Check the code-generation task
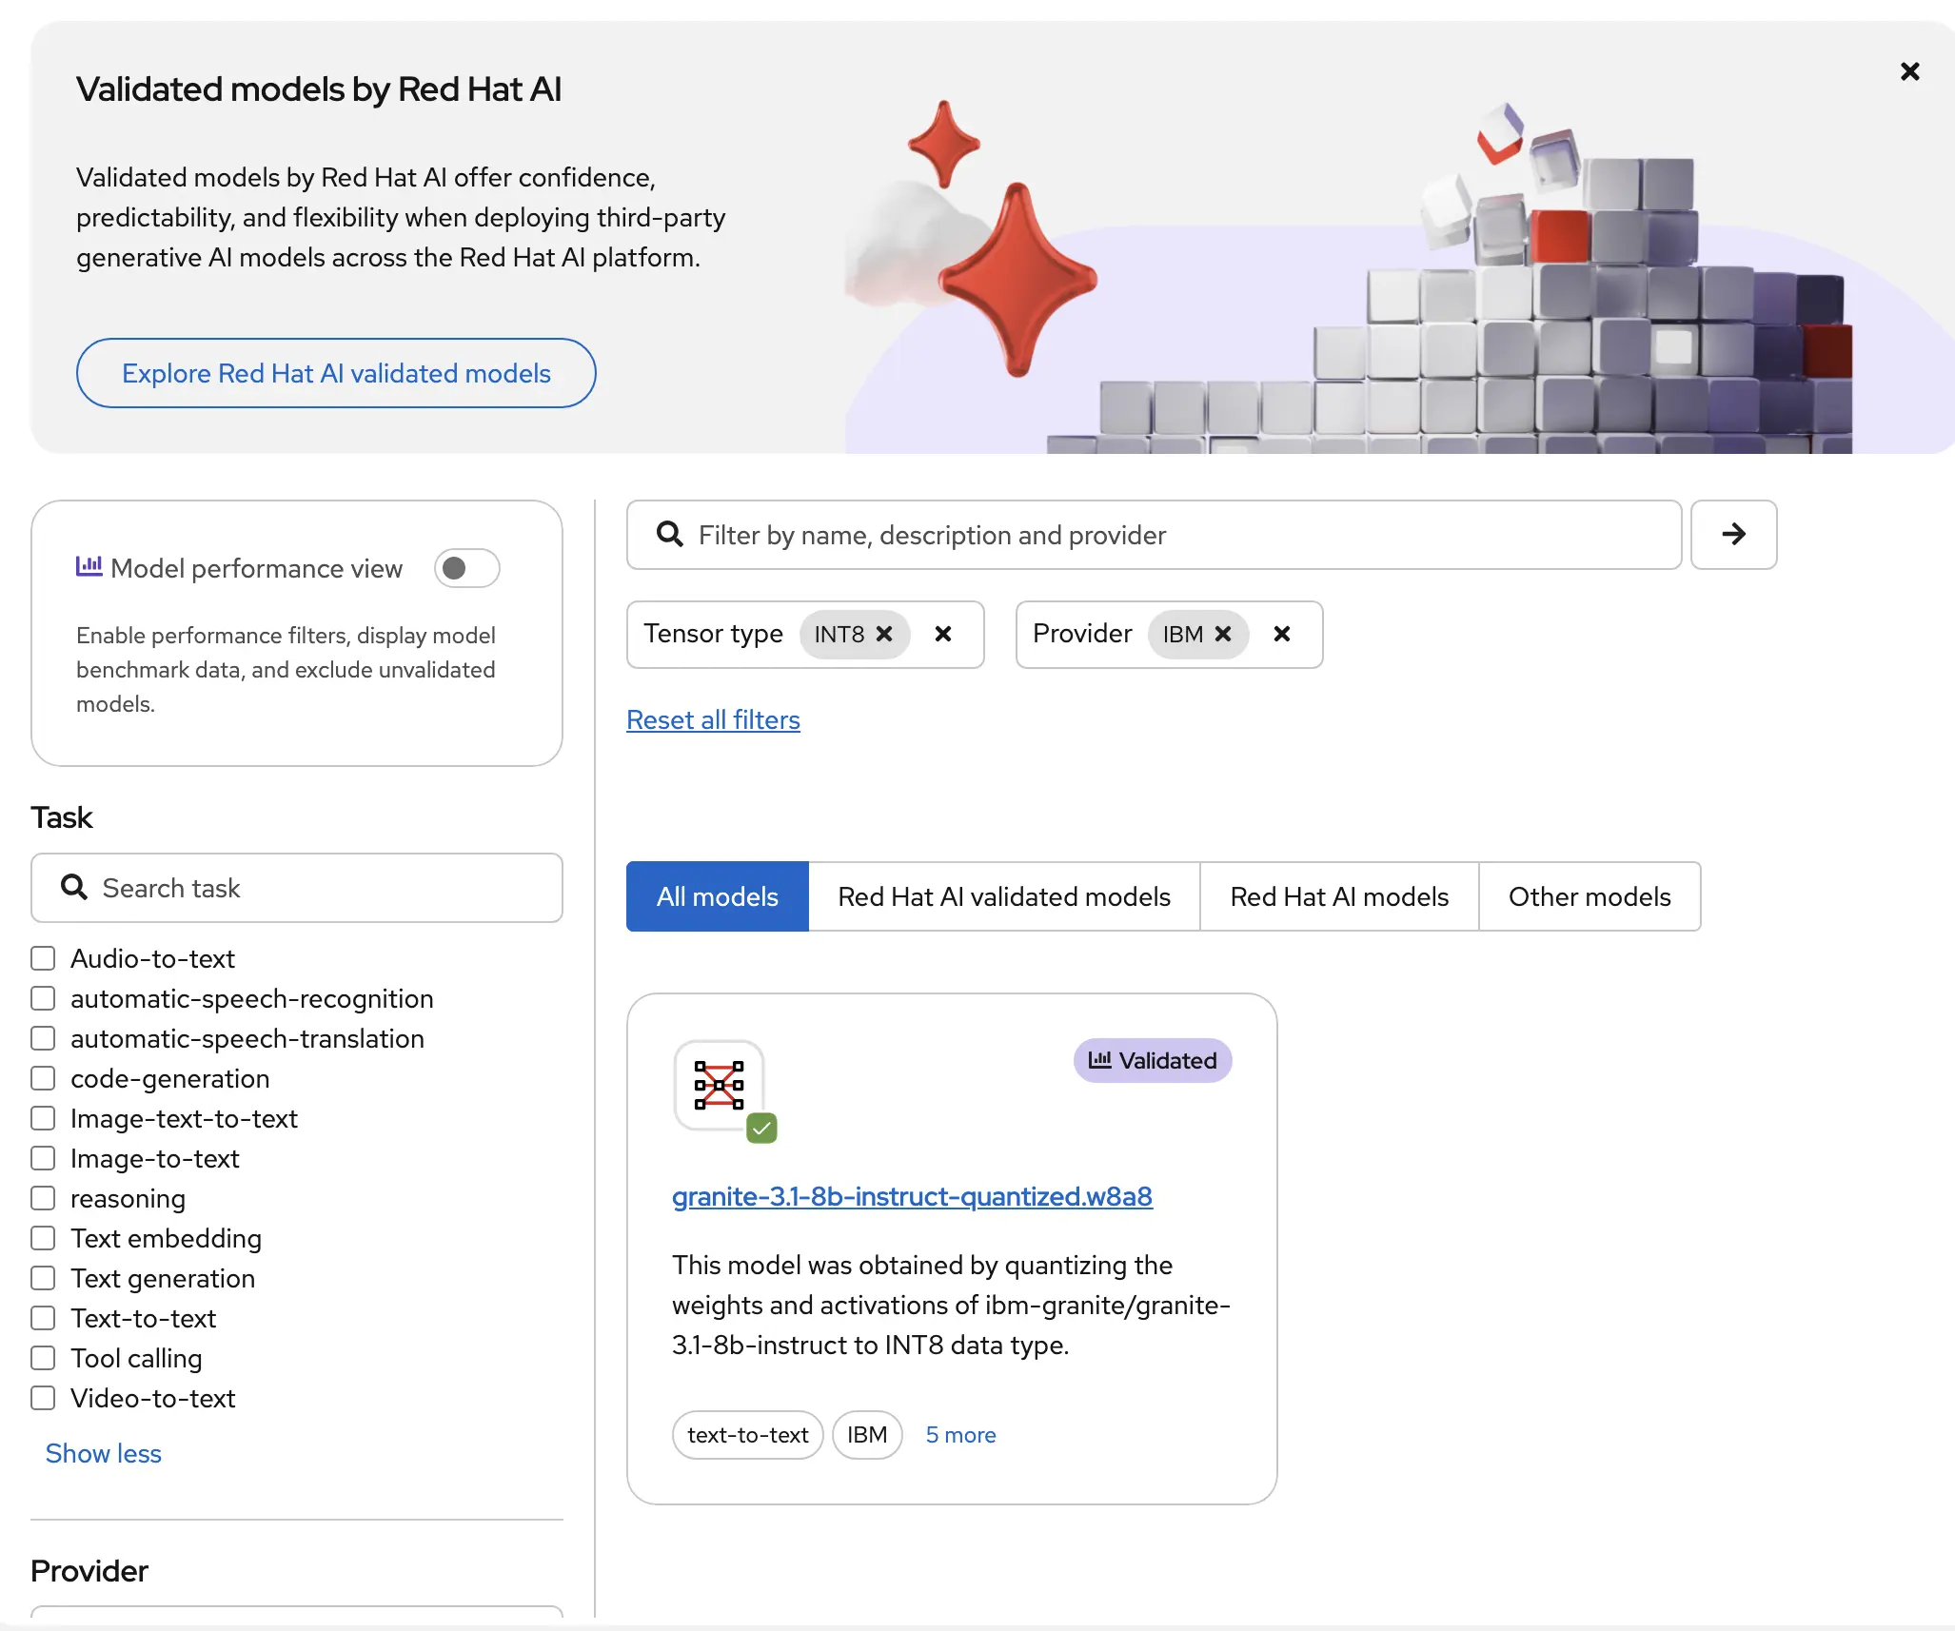The width and height of the screenshot is (1955, 1631). pyautogui.click(x=43, y=1078)
